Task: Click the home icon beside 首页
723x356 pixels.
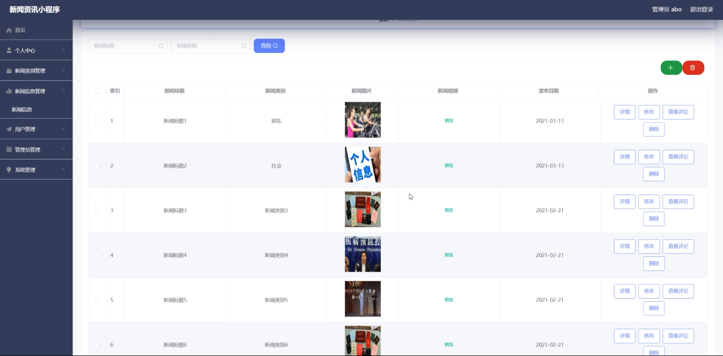Action: click(9, 30)
